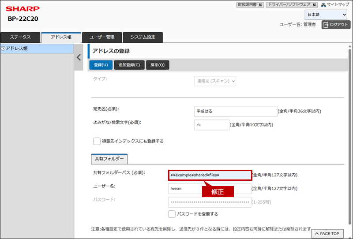Viewport: 353px width, 239px height.
Task: Click the 追加登録(C) button
Action: pos(129,65)
